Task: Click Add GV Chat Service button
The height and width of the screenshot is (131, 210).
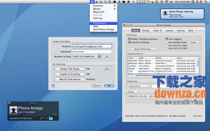Action: tap(70, 79)
